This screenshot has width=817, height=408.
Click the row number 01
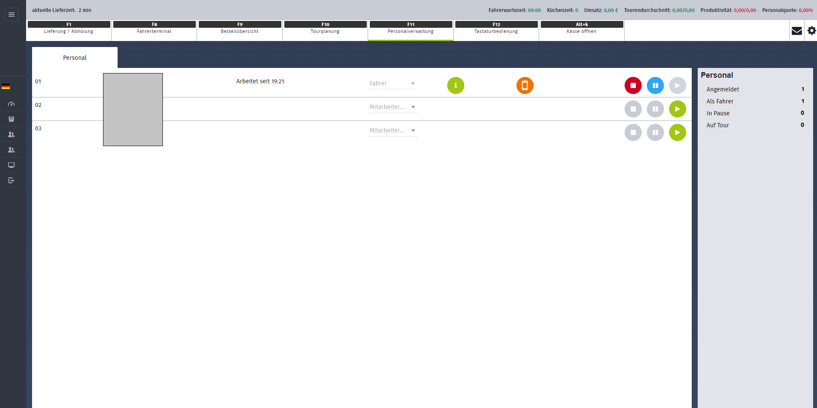click(38, 82)
